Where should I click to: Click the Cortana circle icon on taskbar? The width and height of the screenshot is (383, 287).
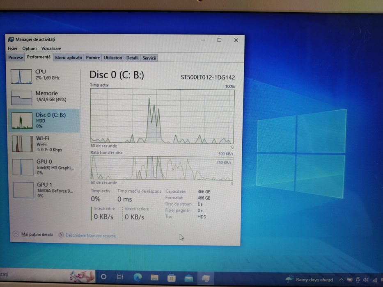(103, 277)
